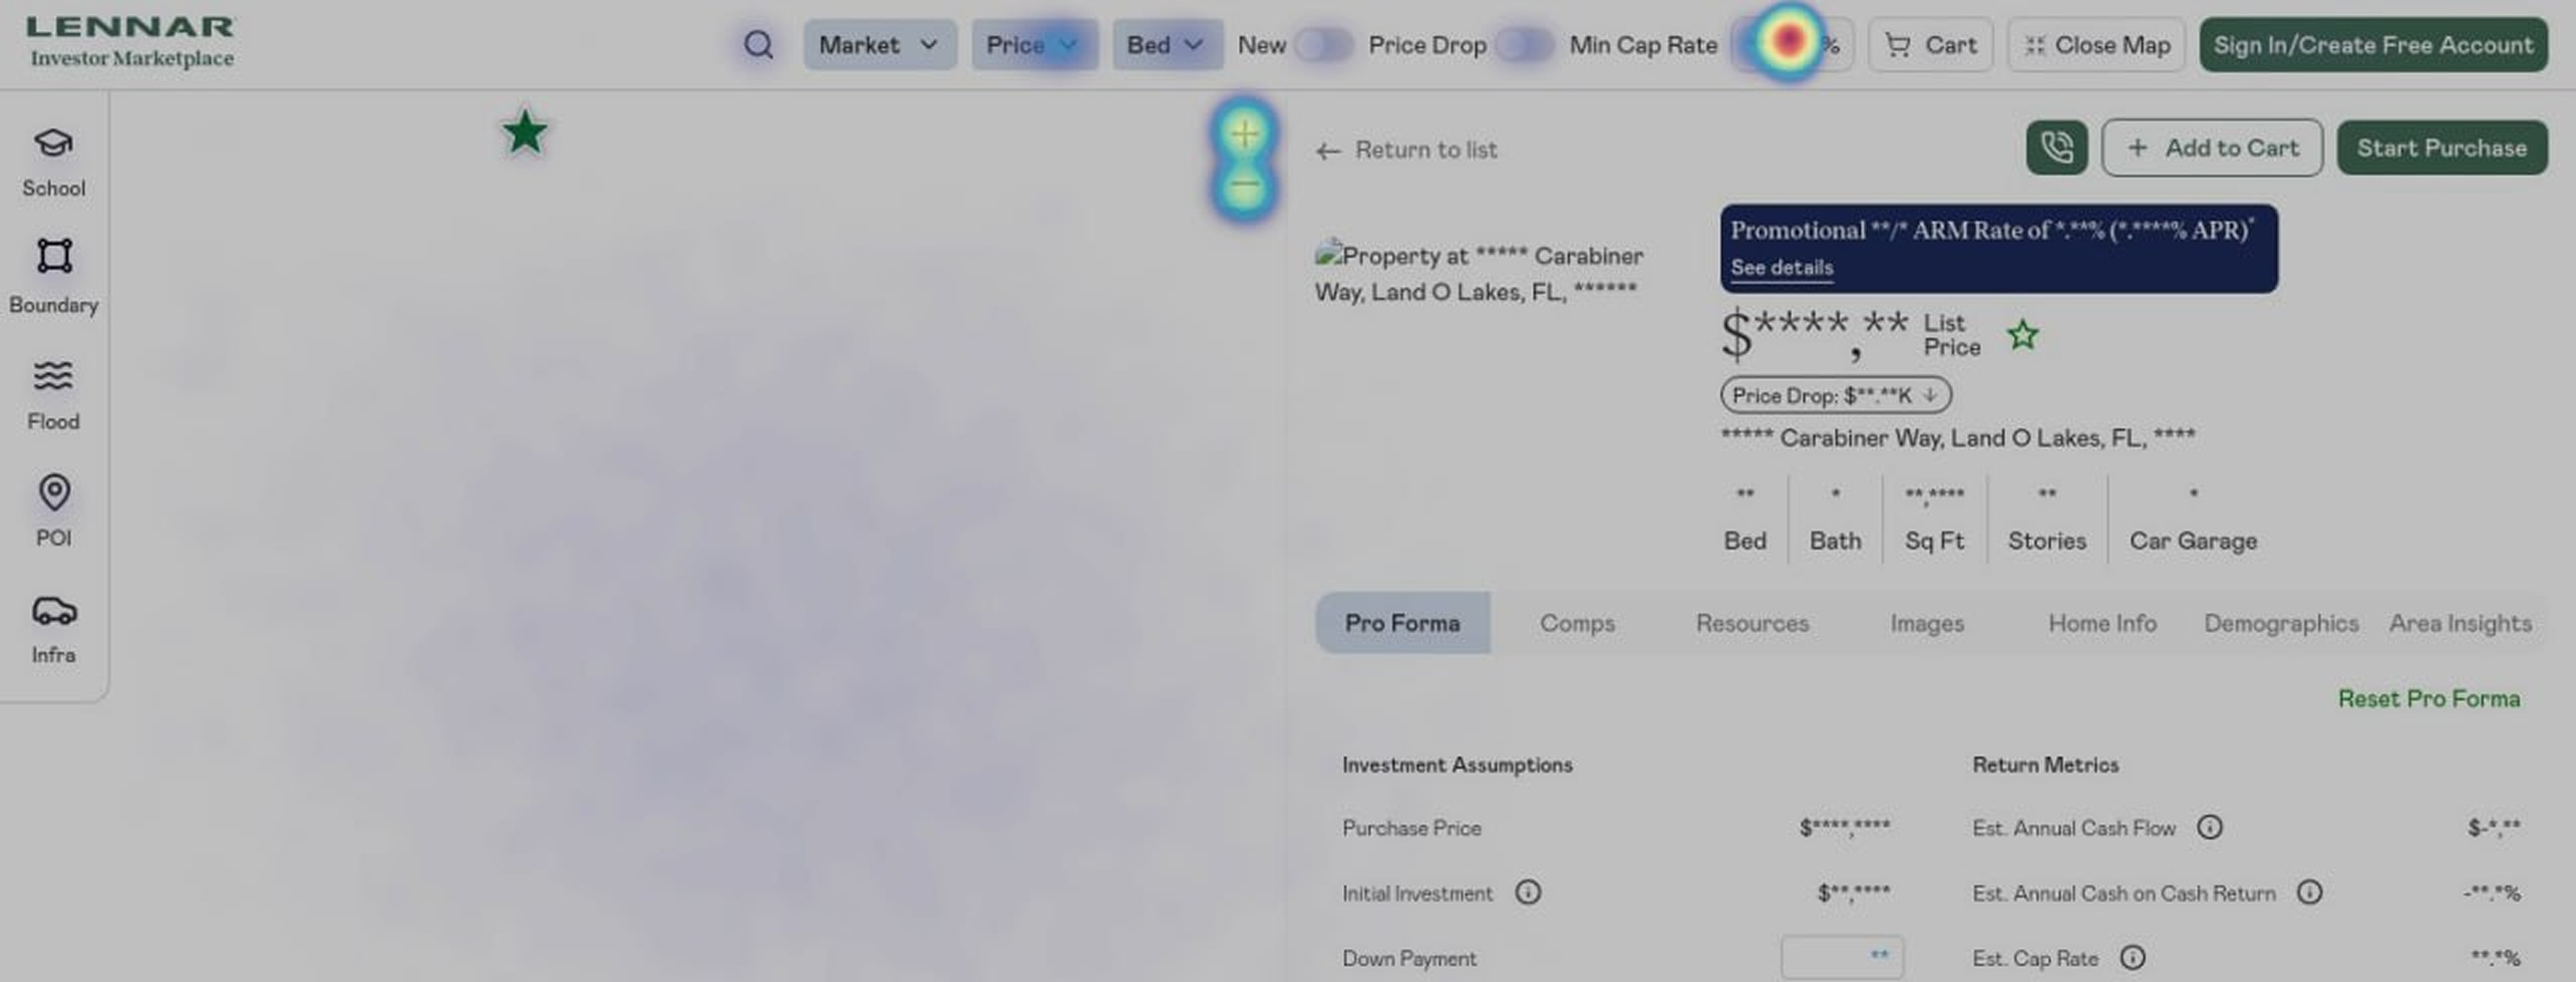Click the Price Drop badge
The height and width of the screenshot is (982, 2576).
(x=1836, y=395)
